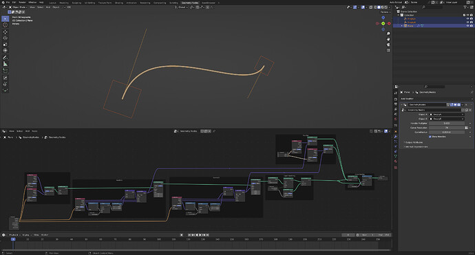Select the Rotate tool

coord(5,38)
